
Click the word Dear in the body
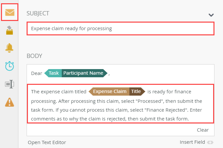(36, 73)
